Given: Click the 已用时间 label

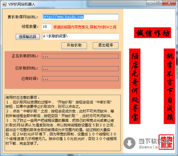Looking at the screenshot, I should [x=30, y=78].
